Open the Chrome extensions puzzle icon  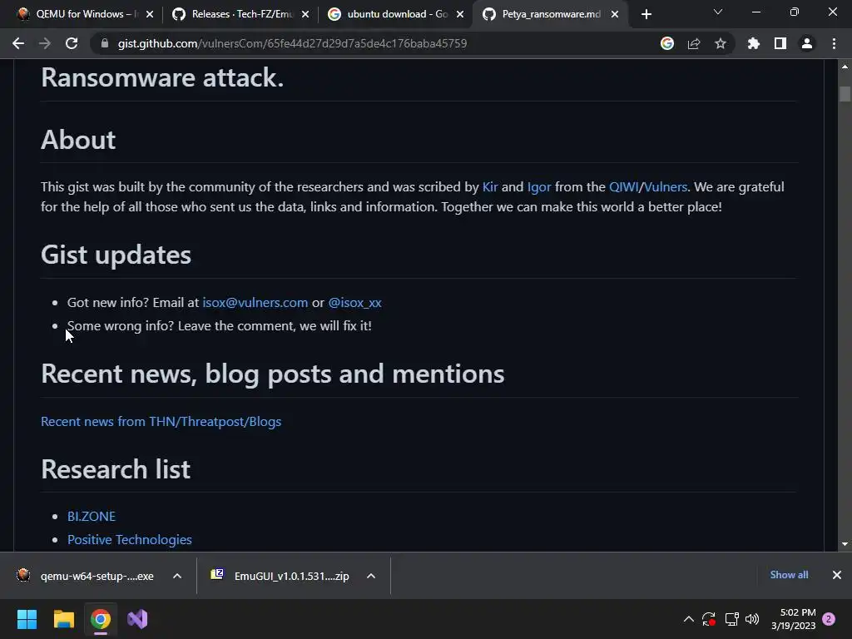(754, 43)
